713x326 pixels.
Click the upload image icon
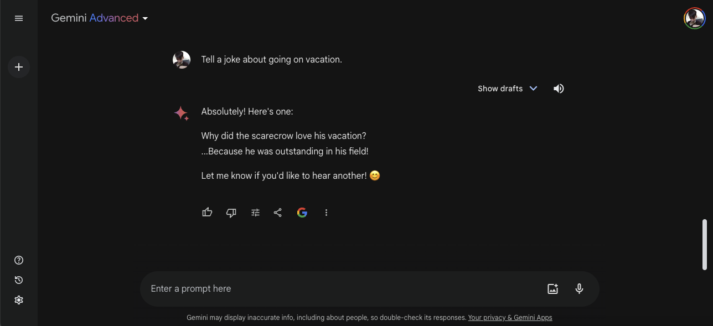coord(552,288)
